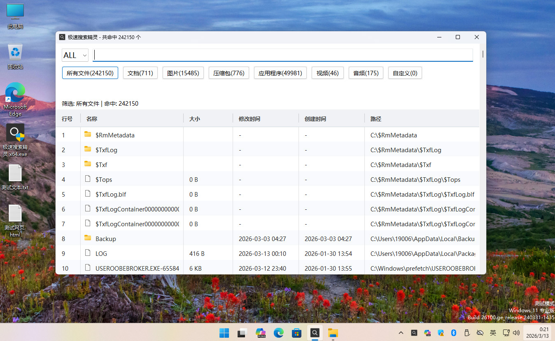Select the Backup folder icon in results
This screenshot has height=341, width=555.
point(88,238)
